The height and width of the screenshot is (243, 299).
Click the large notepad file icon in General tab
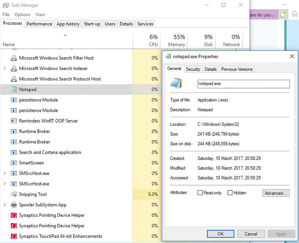[176, 84]
